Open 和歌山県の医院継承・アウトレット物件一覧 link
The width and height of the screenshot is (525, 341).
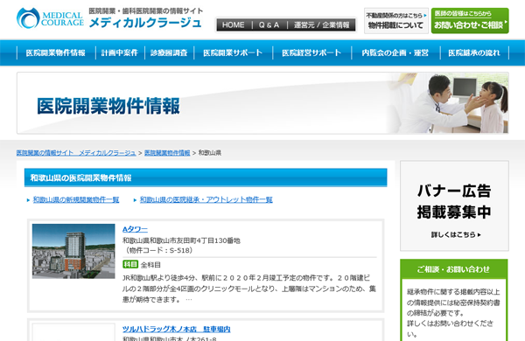(x=206, y=199)
